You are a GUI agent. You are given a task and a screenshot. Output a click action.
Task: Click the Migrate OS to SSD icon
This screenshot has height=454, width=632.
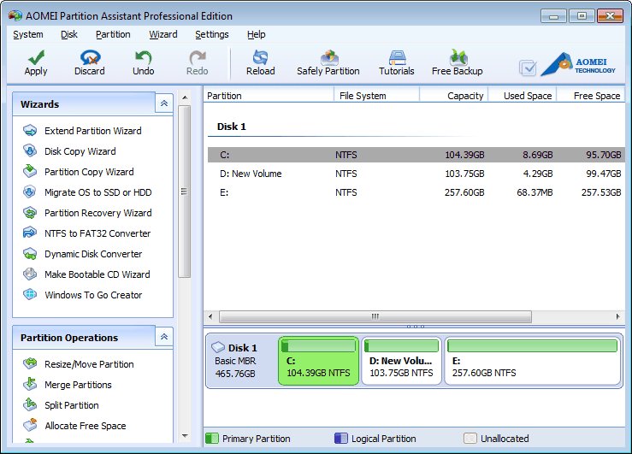tap(30, 192)
